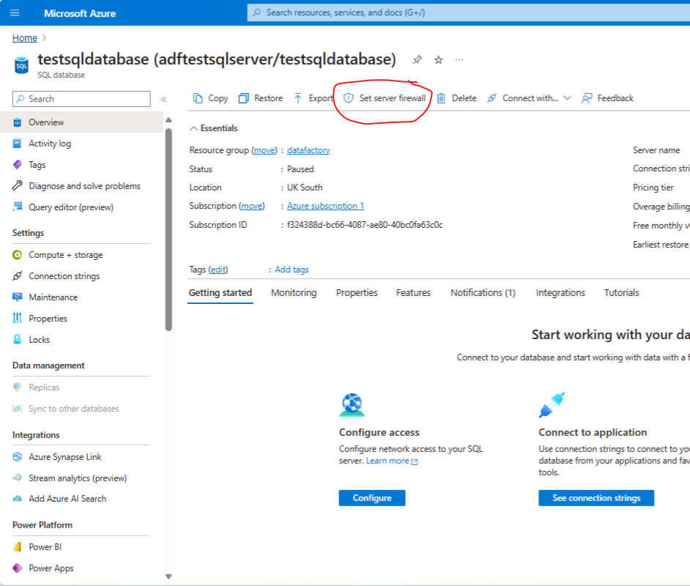Image resolution: width=690 pixels, height=586 pixels.
Task: Click the Add Azure AI Search icon
Action: [x=17, y=498]
